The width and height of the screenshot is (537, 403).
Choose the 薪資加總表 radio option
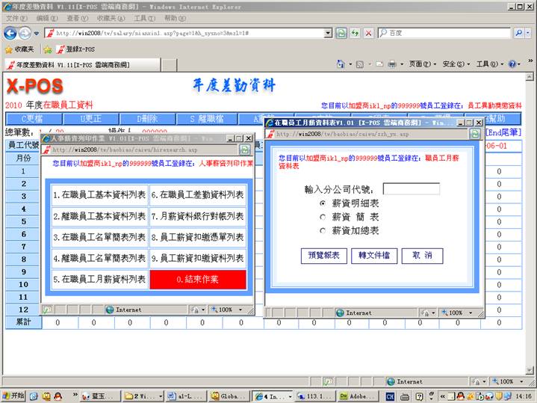323,231
